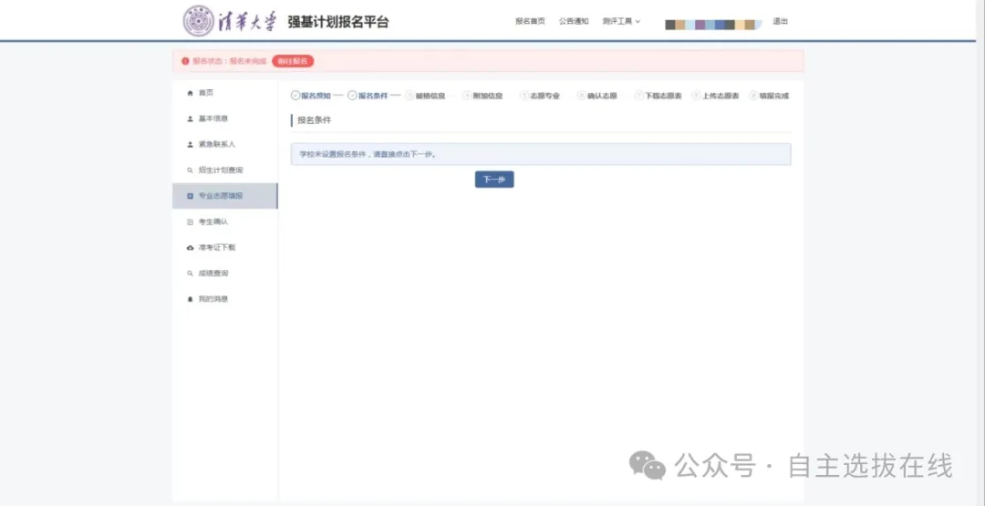Screen dimensions: 985x506
Task: Expand the 测评工具 dropdown menu
Action: click(621, 21)
